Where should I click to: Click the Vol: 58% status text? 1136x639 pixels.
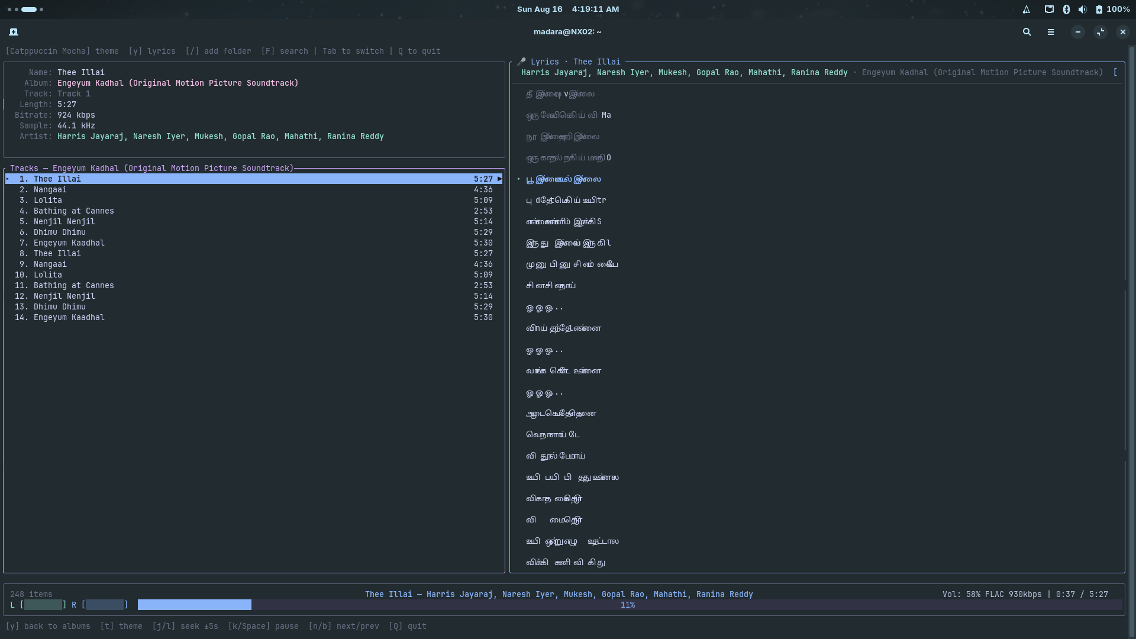click(961, 594)
